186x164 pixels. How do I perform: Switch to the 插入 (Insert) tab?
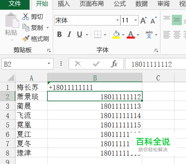pos(64,4)
